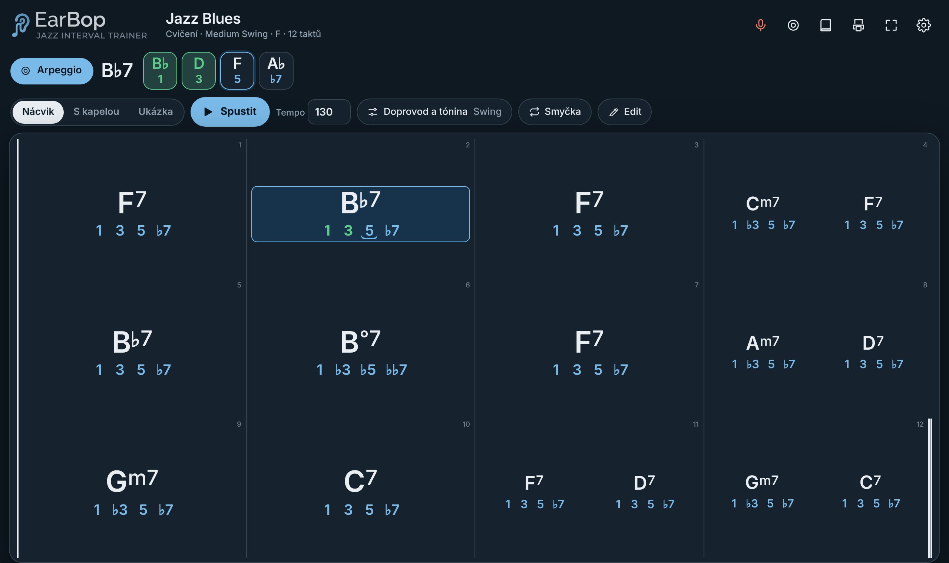Image resolution: width=949 pixels, height=563 pixels.
Task: Open settings via the gear icon
Action: (923, 25)
